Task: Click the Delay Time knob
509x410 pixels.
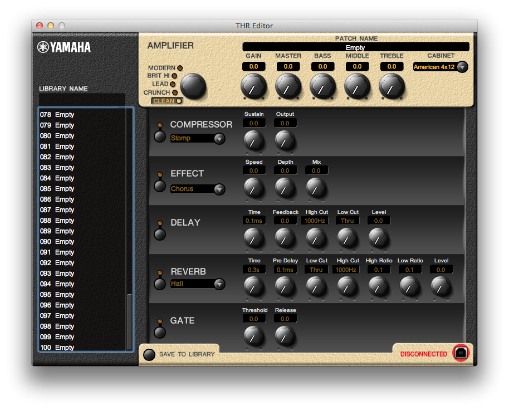Action: click(x=253, y=238)
